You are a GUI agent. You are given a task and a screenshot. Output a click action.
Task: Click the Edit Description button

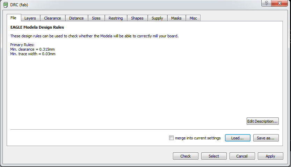point(263,121)
